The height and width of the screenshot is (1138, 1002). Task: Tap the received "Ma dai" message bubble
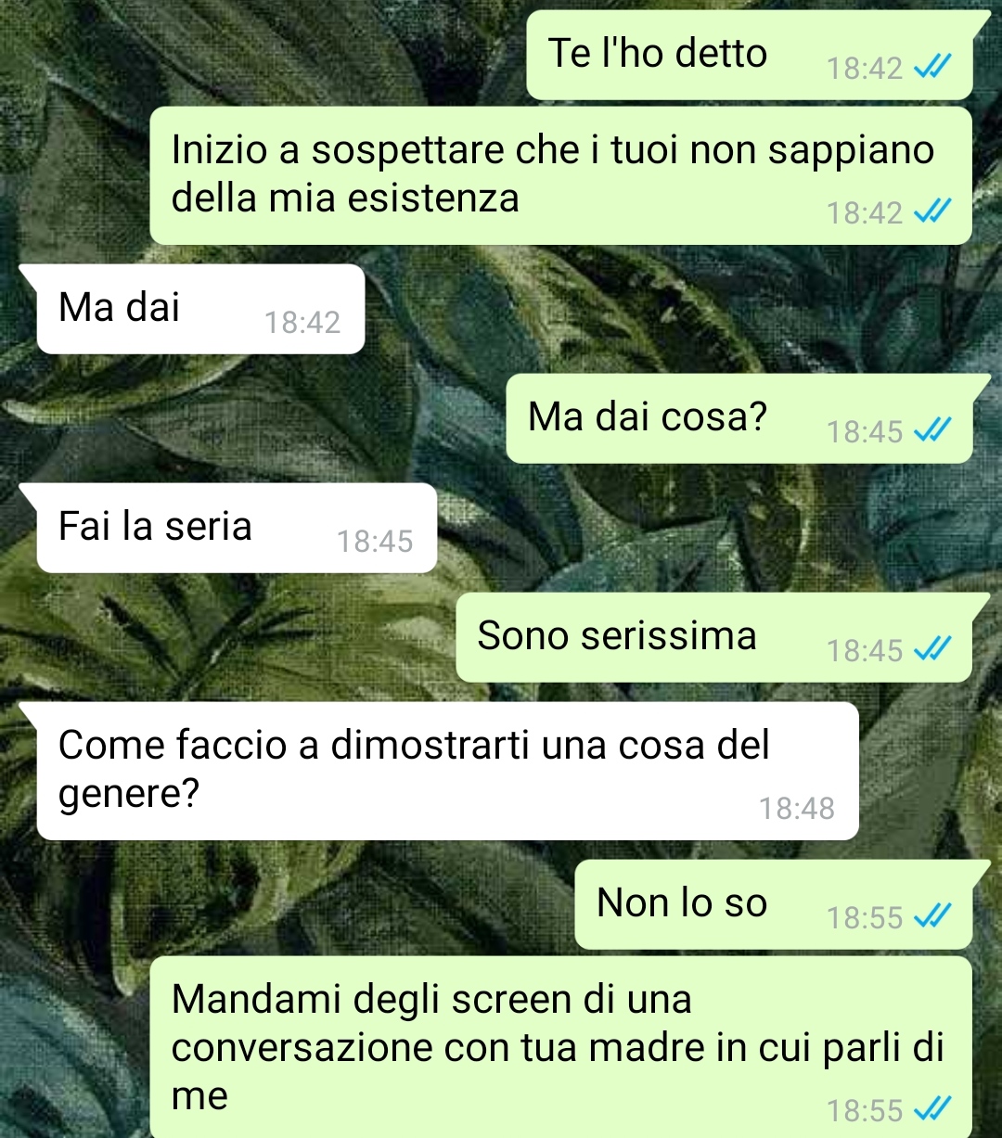(200, 309)
